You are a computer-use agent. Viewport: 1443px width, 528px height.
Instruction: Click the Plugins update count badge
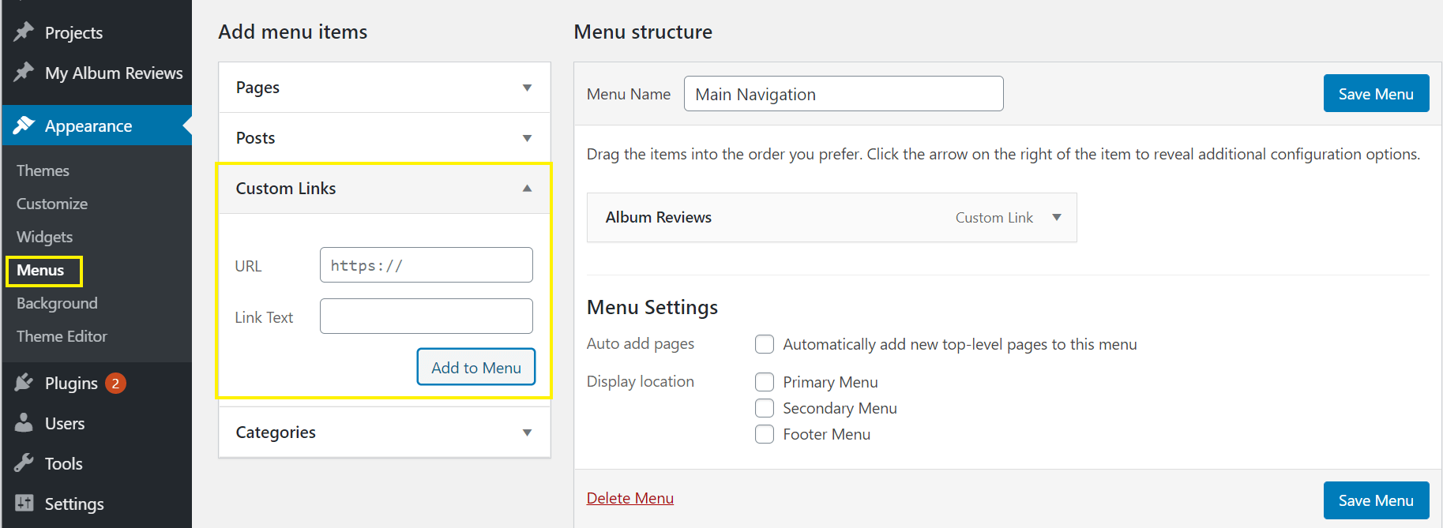[x=115, y=384]
